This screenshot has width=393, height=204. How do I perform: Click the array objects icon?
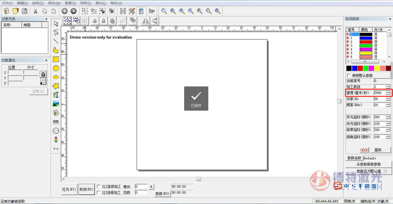click(x=152, y=11)
